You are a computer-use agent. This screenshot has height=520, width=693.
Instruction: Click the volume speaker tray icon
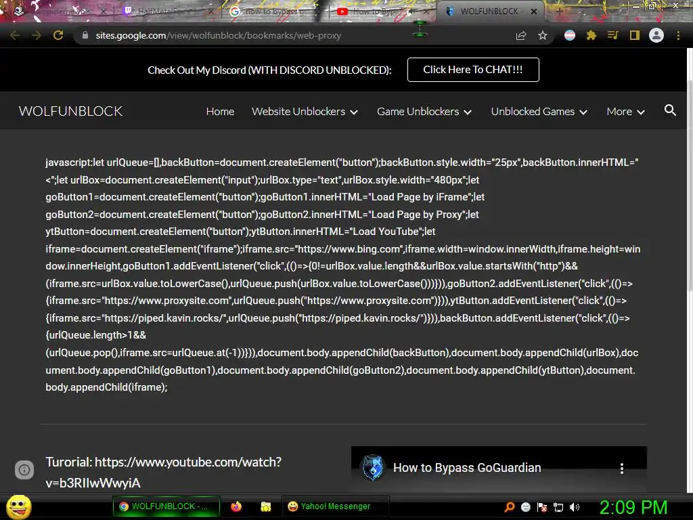[575, 506]
